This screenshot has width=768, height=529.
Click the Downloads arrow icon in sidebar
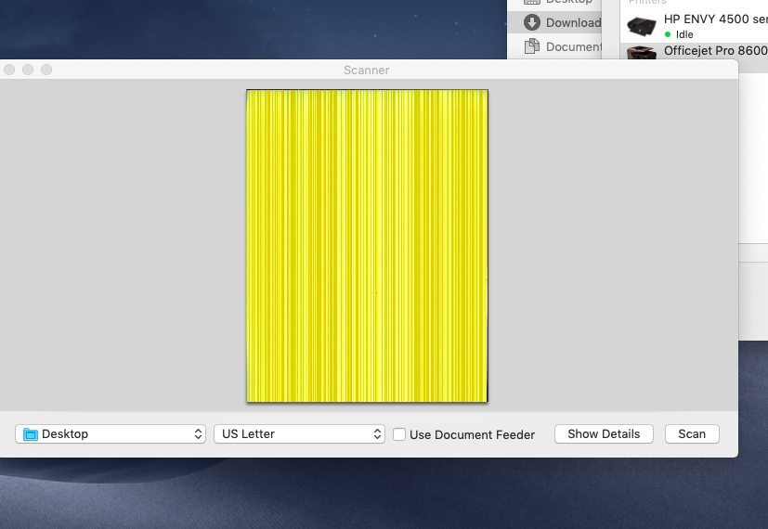(532, 22)
